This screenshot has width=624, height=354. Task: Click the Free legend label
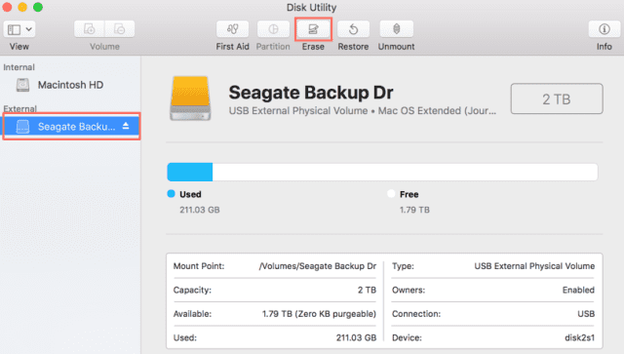409,194
